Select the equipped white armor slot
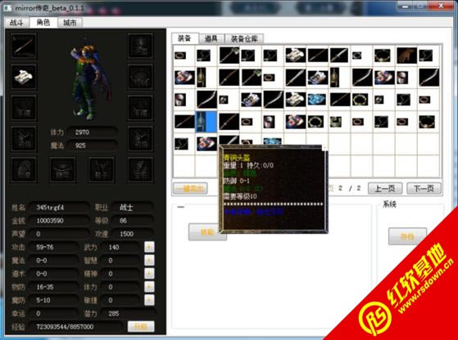 [24, 77]
